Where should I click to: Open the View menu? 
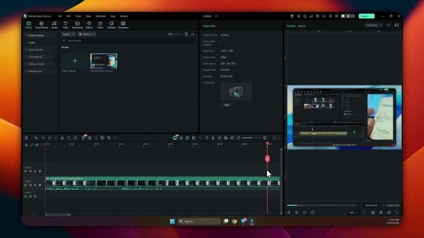pos(88,16)
